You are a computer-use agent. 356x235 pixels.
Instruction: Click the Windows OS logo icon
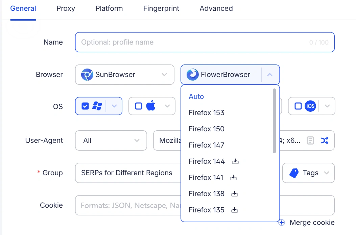click(97, 106)
